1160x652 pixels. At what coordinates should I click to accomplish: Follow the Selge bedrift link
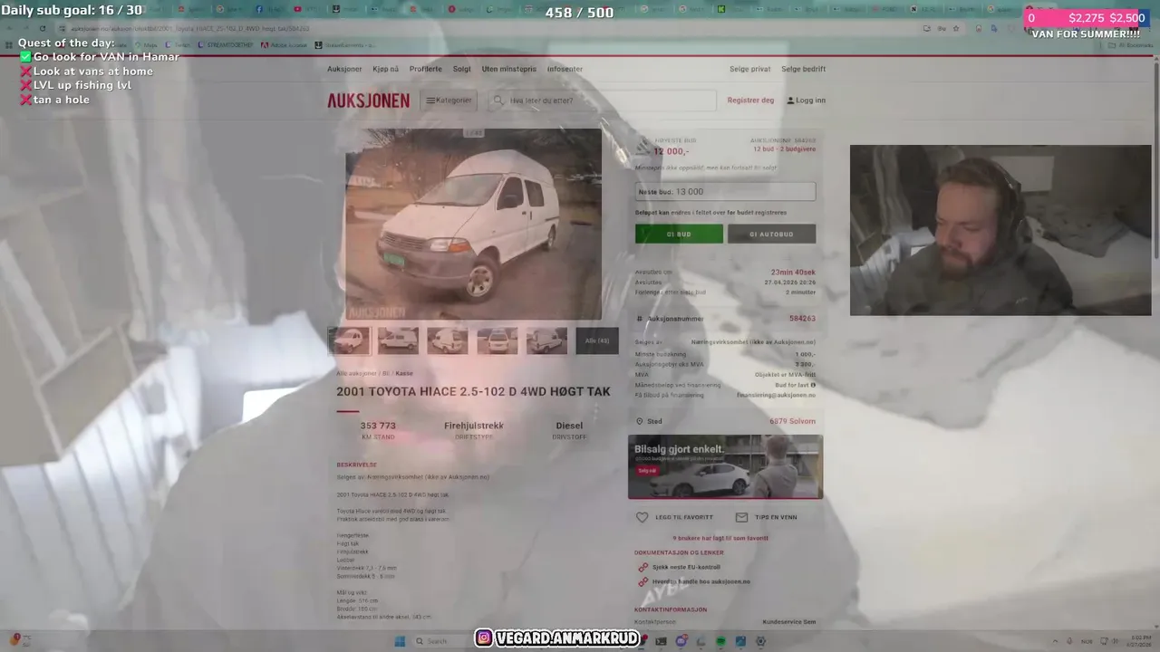pyautogui.click(x=803, y=69)
